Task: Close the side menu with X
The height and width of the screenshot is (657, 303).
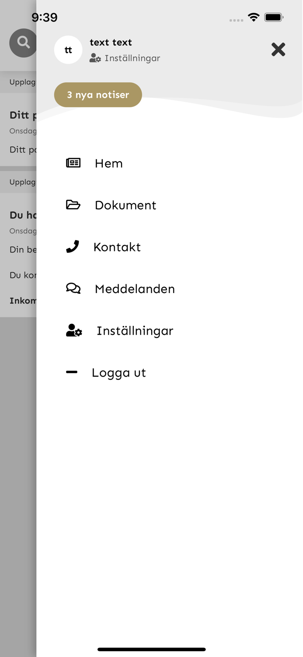Action: (x=278, y=49)
